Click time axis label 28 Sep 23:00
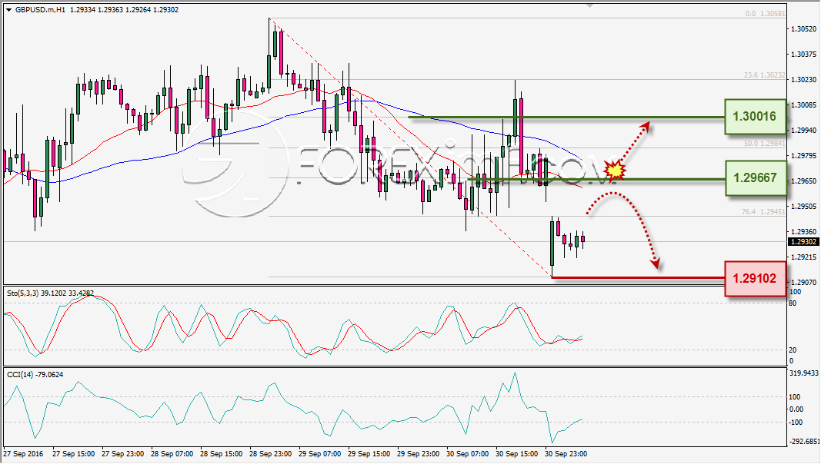The height and width of the screenshot is (464, 821). click(271, 453)
